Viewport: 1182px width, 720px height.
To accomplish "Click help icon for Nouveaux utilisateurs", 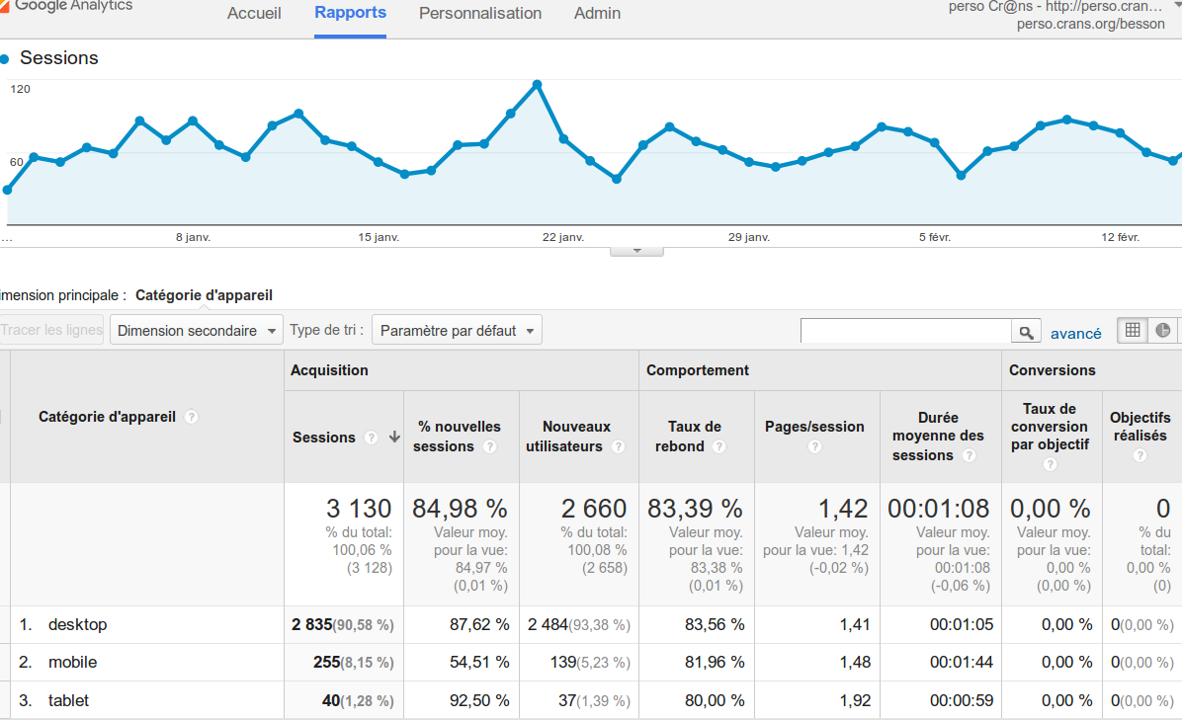I will [x=618, y=446].
